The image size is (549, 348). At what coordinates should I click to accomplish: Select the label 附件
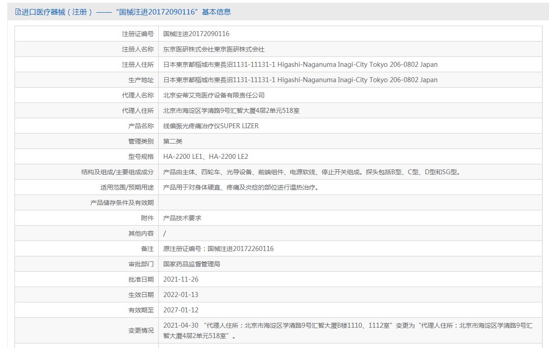tap(147, 218)
